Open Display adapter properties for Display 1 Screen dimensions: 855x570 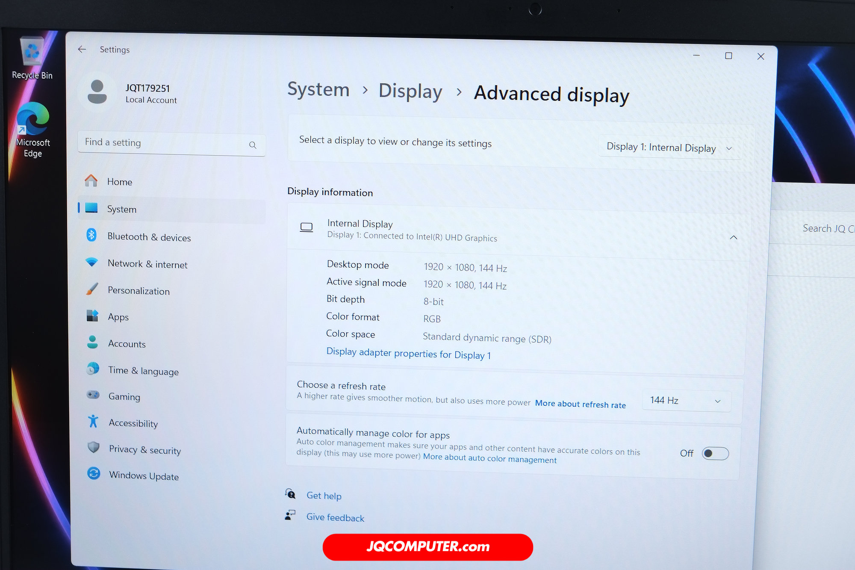coord(408,353)
